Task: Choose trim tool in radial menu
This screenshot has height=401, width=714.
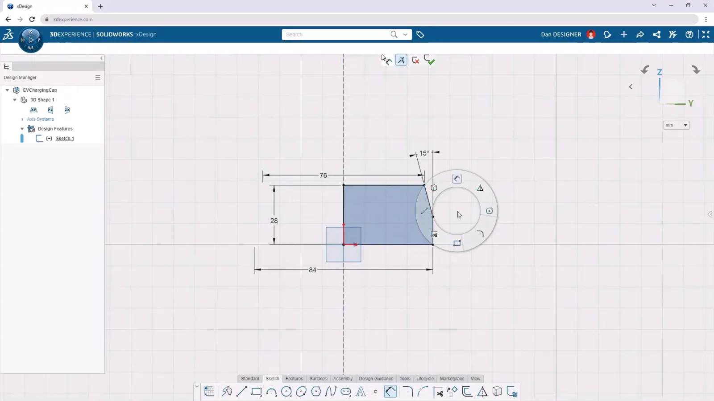Action: [434, 234]
